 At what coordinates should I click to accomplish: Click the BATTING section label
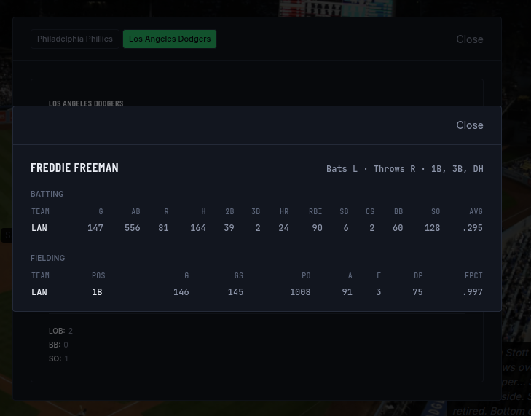click(47, 194)
